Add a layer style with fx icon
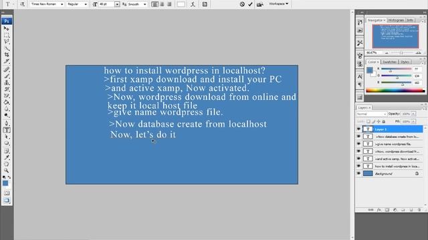Screen dimensions: 428x240 point(379,210)
